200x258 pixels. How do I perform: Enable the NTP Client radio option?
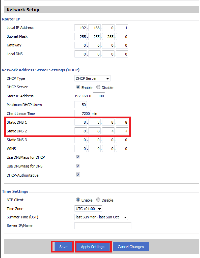78,200
